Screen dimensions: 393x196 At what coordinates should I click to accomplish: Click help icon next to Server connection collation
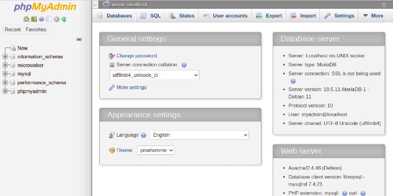[184, 65]
